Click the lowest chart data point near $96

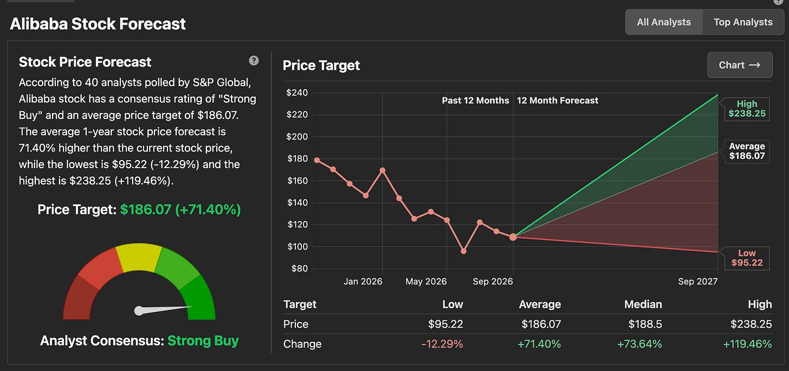coord(463,251)
